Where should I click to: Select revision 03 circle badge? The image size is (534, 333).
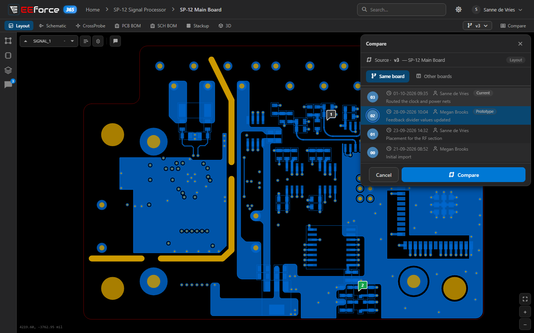(x=373, y=97)
